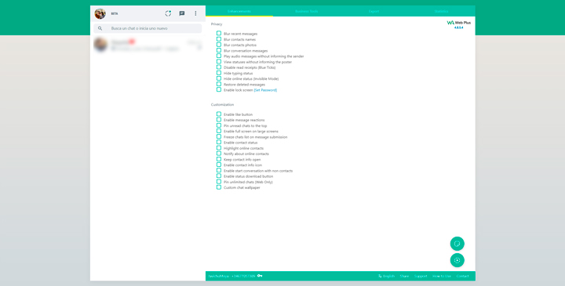
Task: Toggle Freeze chats list on message submission
Action: (219, 136)
